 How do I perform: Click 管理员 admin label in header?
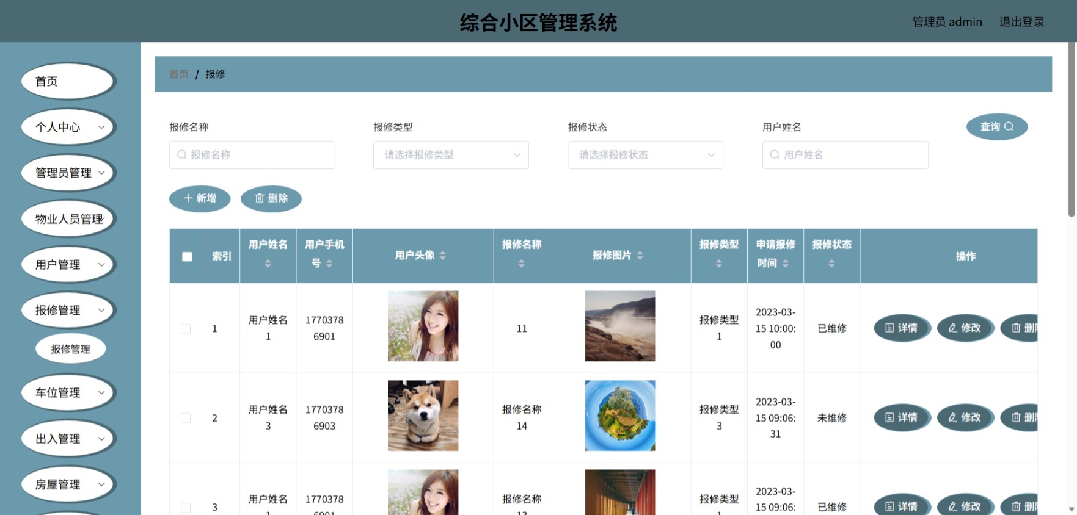pyautogui.click(x=947, y=22)
